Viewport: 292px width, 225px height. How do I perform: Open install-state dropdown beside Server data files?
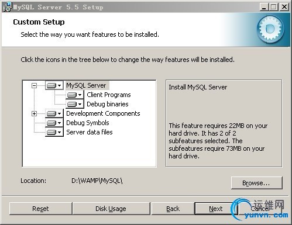(54, 132)
